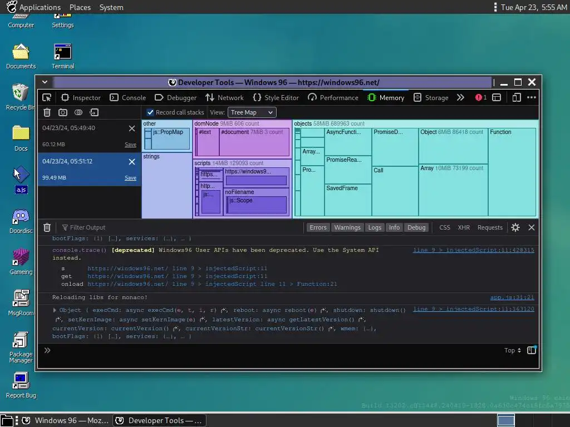Delete all snapshots with trash icon
Screen dimensions: 570x427
(47, 112)
